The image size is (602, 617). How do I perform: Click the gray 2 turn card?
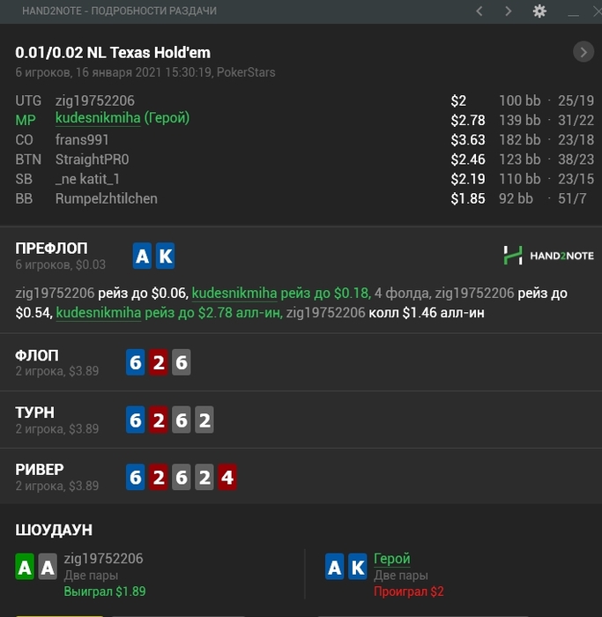tap(204, 420)
